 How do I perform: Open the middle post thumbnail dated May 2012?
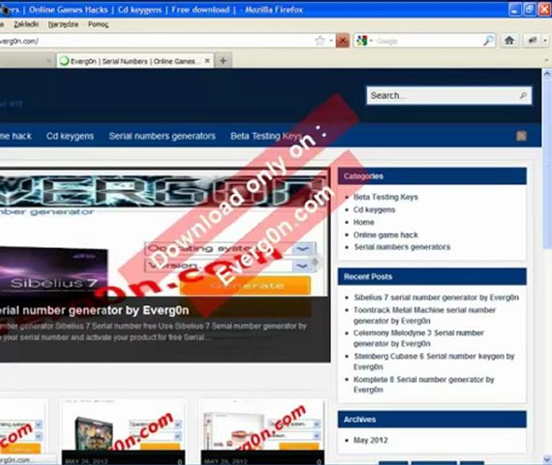pos(124,432)
